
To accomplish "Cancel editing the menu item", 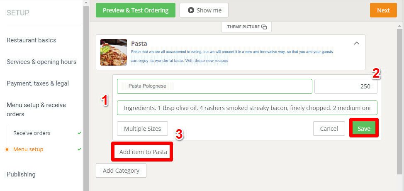I will click(x=329, y=129).
